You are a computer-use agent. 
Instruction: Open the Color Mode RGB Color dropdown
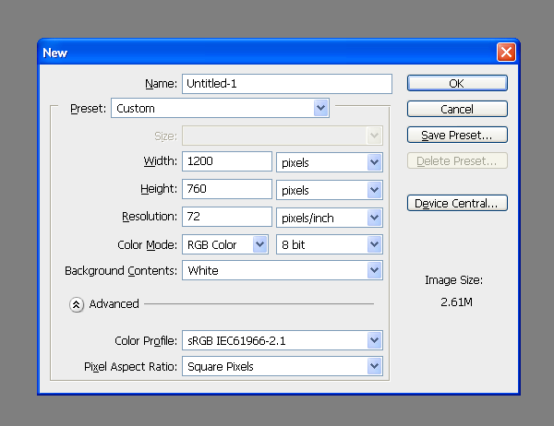(225, 244)
